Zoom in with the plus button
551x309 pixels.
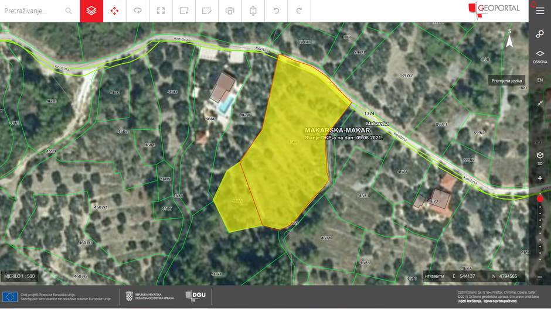pos(540,178)
